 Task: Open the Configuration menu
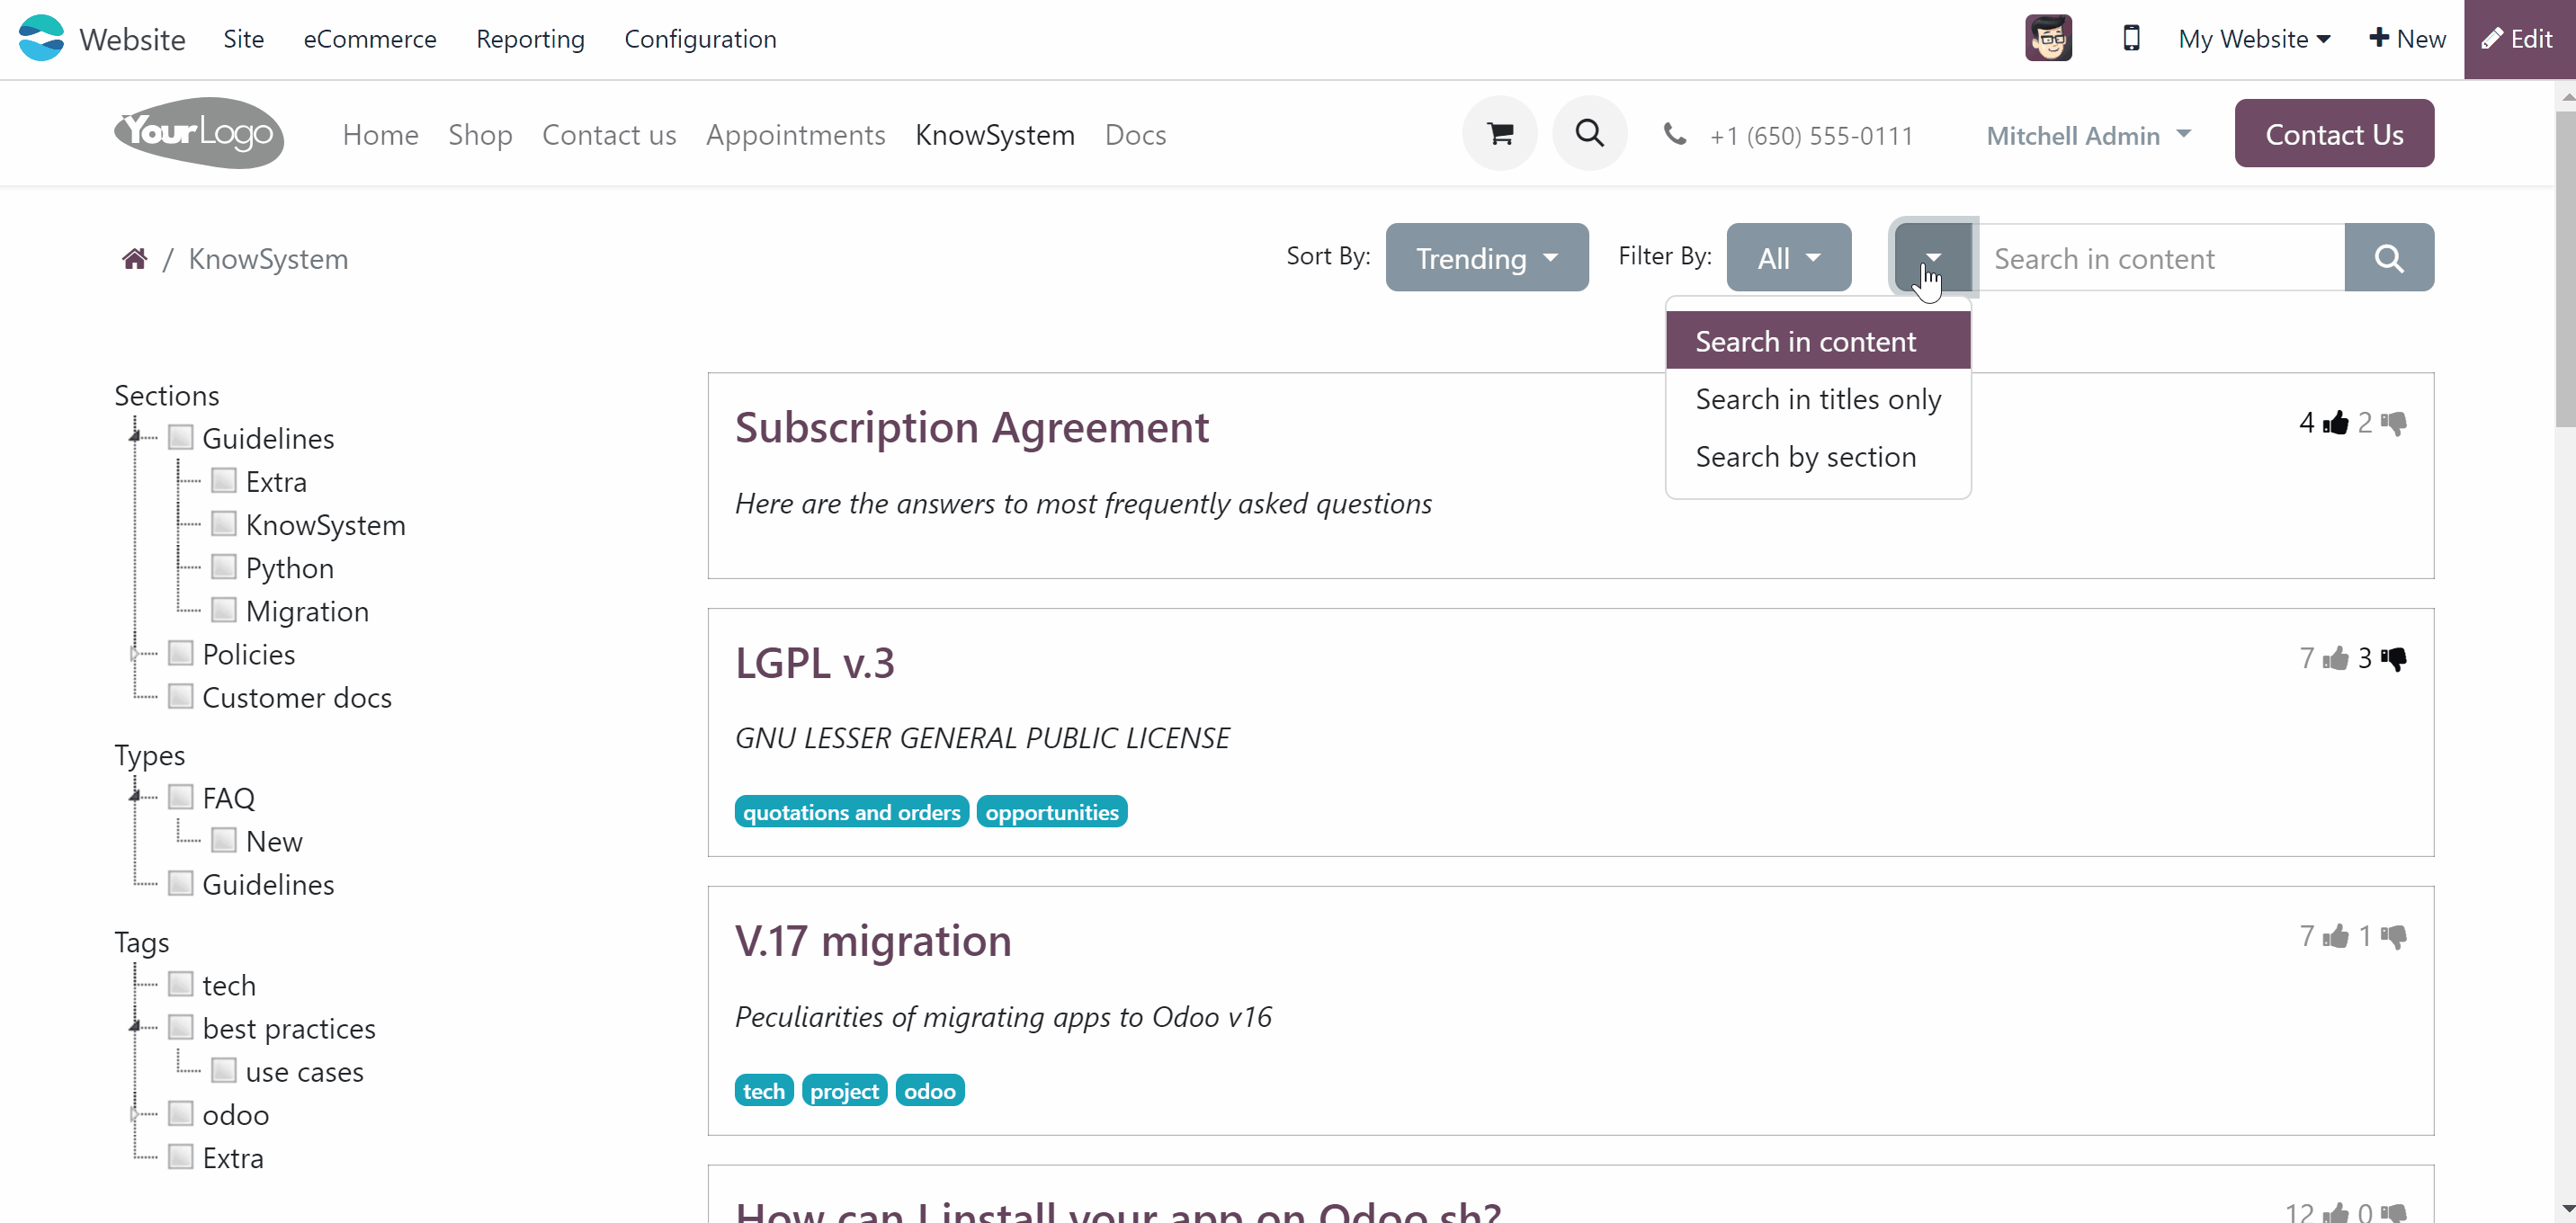[700, 39]
